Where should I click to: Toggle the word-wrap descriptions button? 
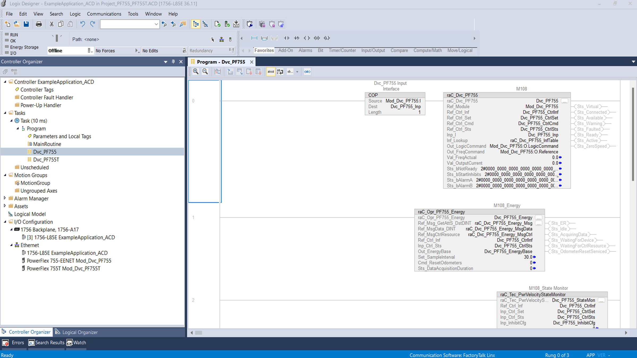tap(280, 72)
